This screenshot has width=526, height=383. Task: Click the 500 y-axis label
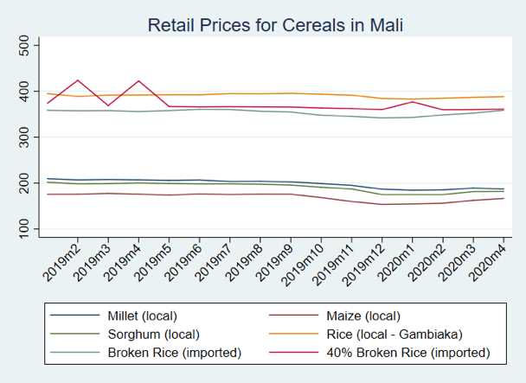[24, 46]
